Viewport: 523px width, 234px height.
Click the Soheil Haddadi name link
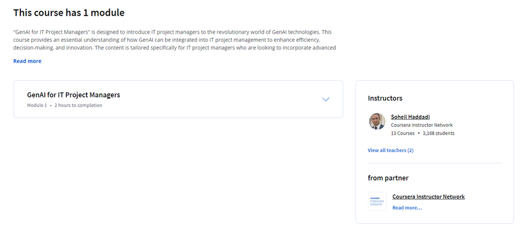pyautogui.click(x=410, y=117)
